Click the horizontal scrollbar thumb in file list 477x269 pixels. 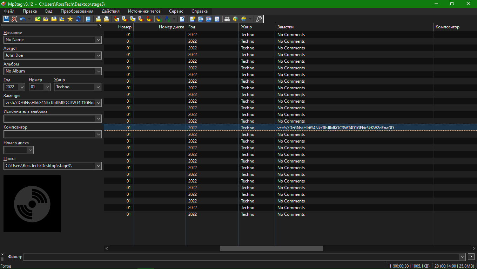point(271,248)
